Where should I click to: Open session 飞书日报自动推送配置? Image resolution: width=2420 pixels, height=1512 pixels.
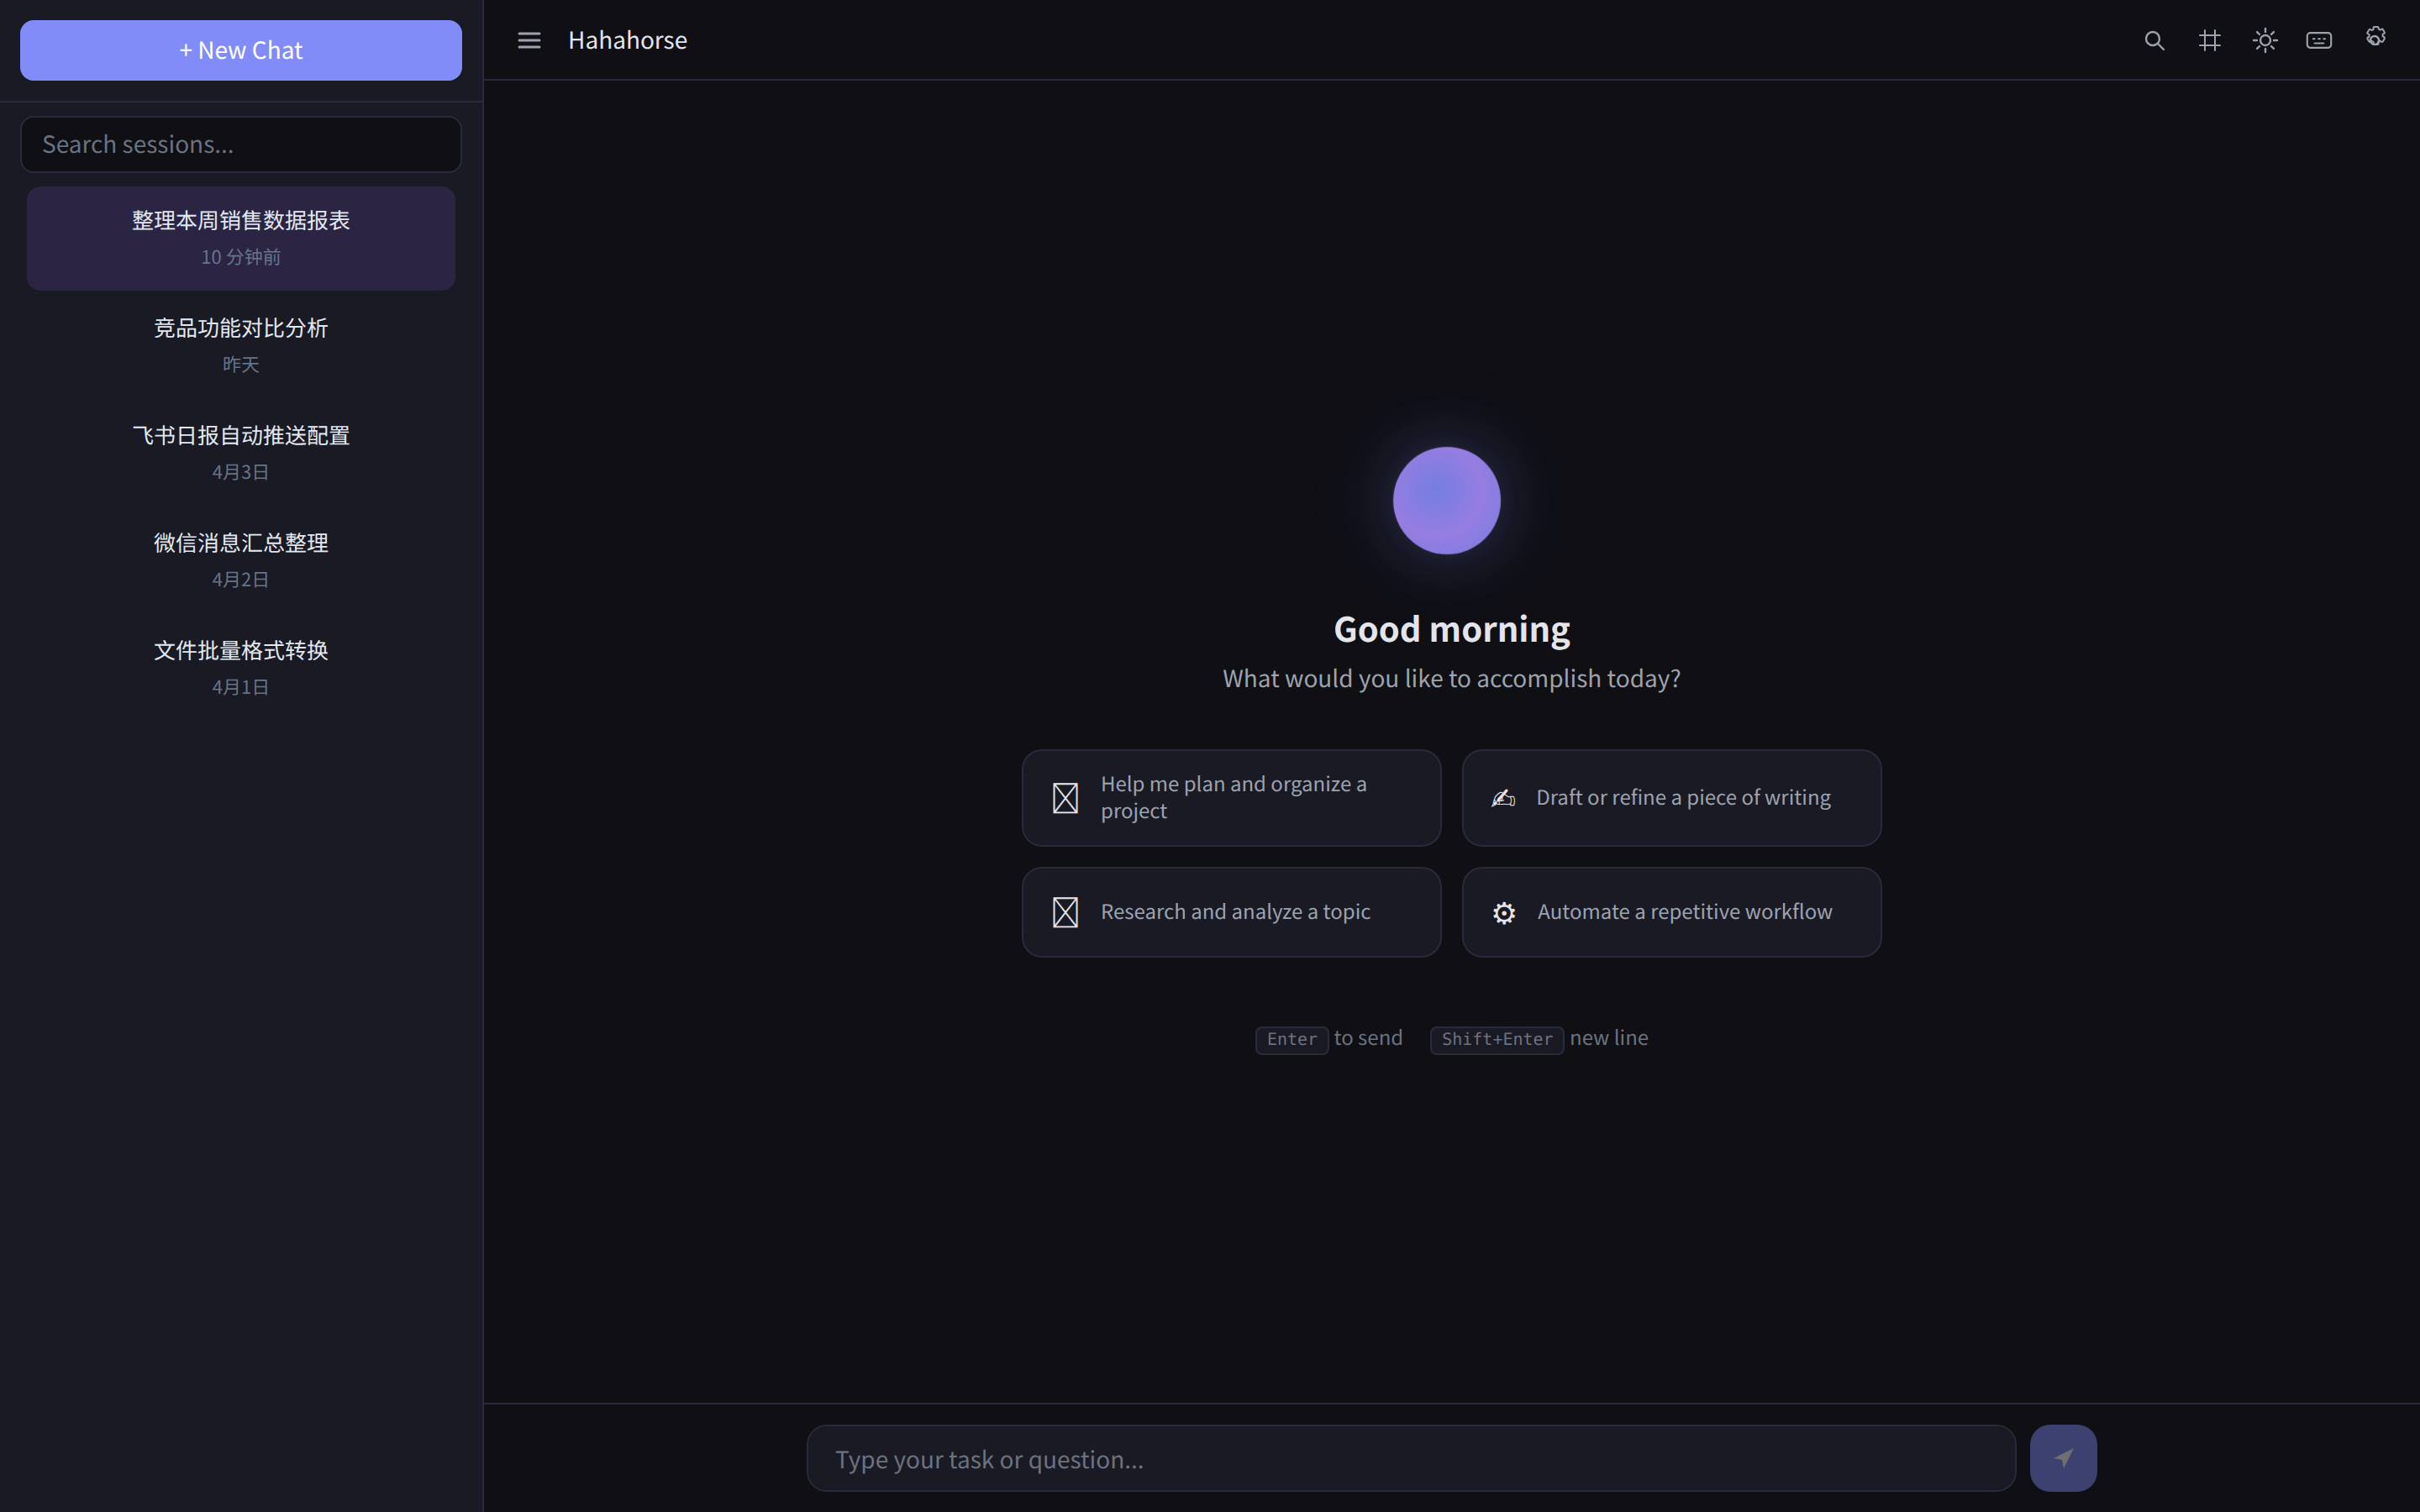(241, 452)
